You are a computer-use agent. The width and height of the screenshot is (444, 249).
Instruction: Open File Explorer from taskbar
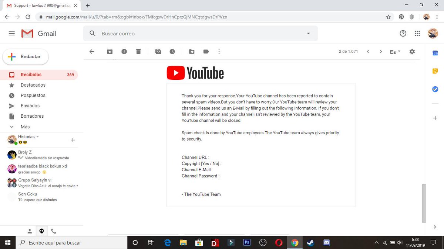click(x=183, y=243)
